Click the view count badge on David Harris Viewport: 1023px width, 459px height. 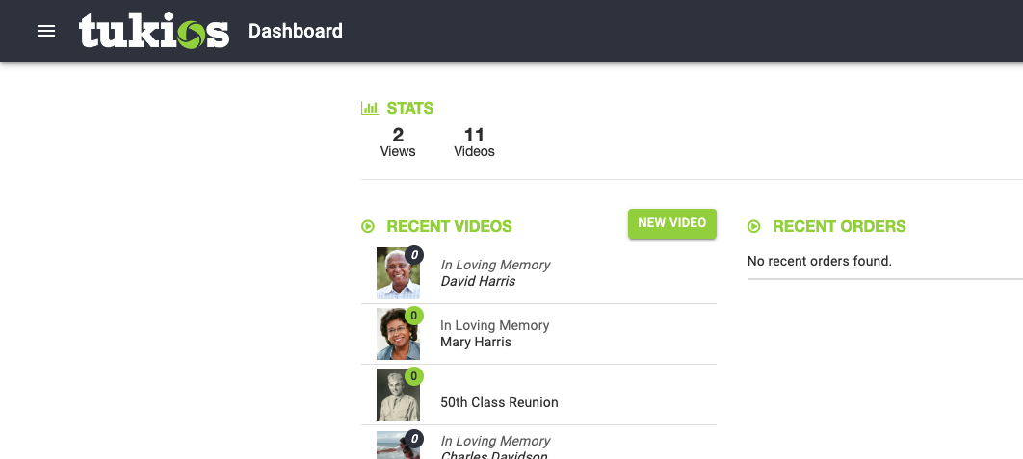(x=414, y=255)
